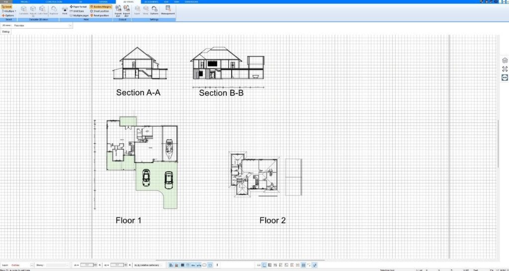Expand the Layer dropdown in bottom bar
The width and height of the screenshot is (509, 271).
click(32, 265)
